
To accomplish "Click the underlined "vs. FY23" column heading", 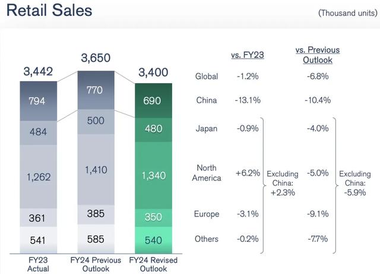I will click(x=248, y=55).
